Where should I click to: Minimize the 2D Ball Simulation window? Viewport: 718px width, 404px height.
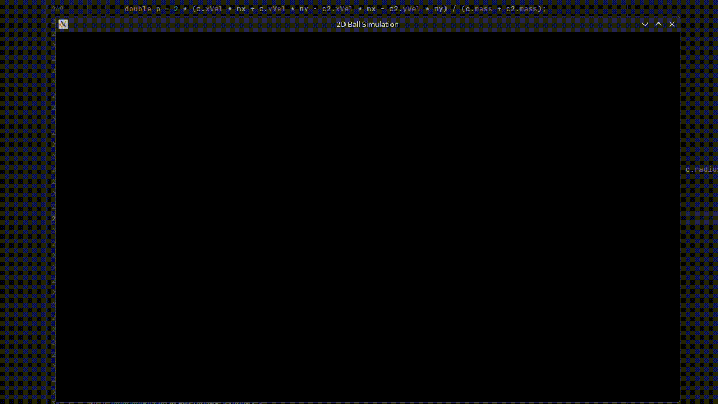(645, 24)
